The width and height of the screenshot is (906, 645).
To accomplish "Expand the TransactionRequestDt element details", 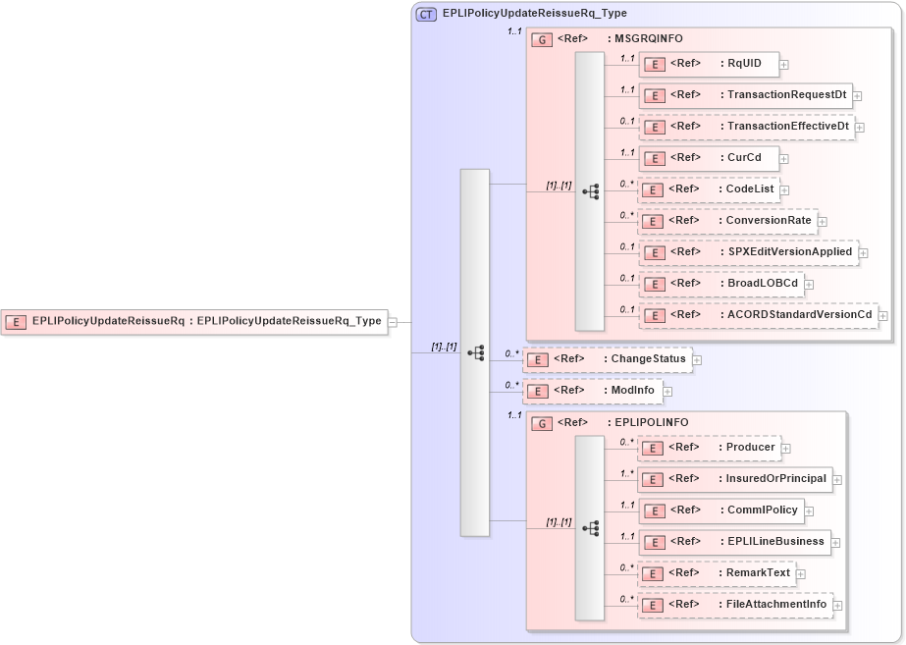I will (856, 96).
